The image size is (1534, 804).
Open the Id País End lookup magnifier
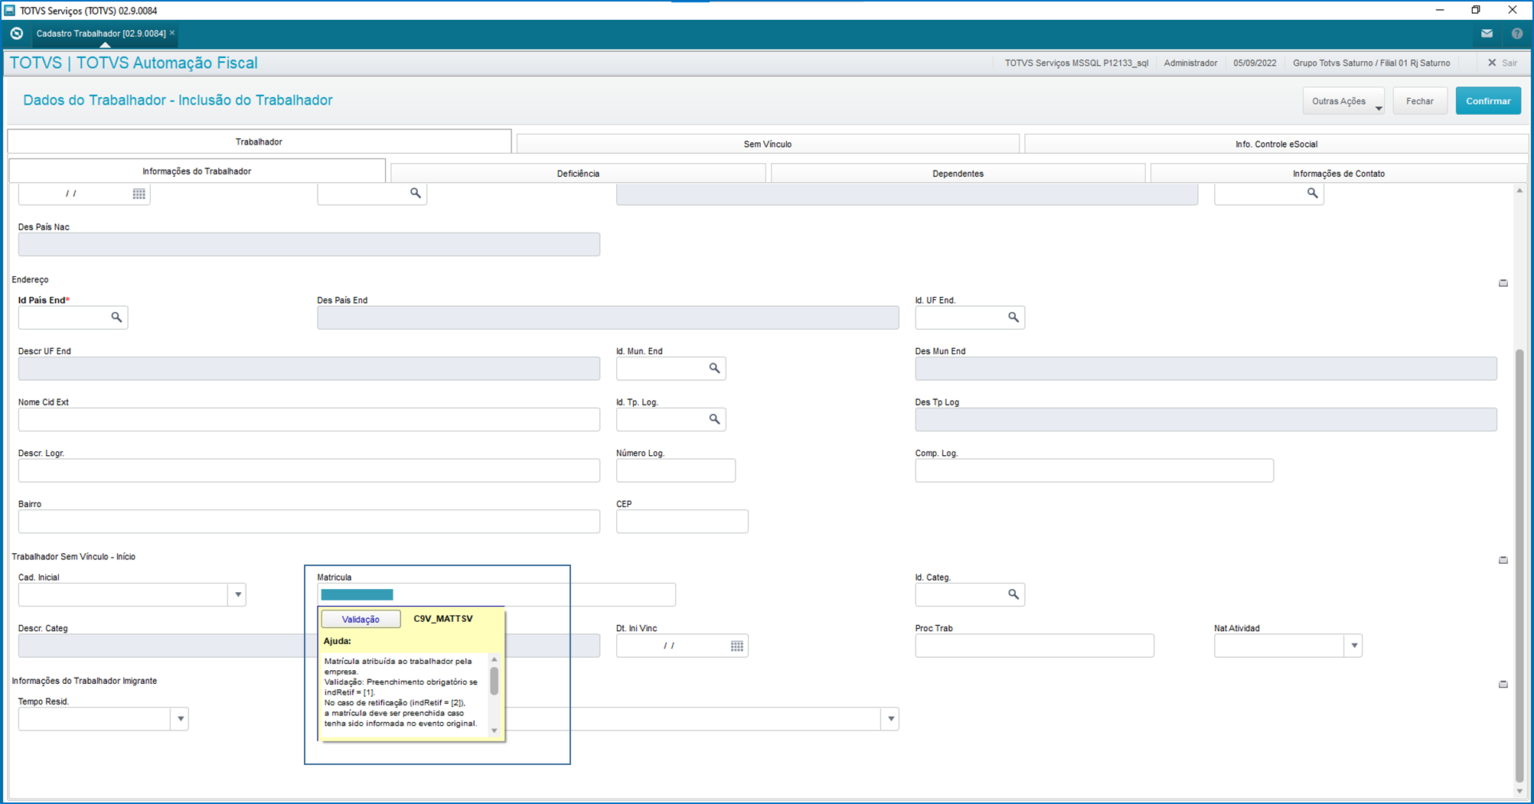[116, 317]
